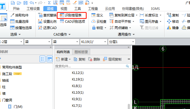Open the Define (定义) tool

(x=97, y=15)
